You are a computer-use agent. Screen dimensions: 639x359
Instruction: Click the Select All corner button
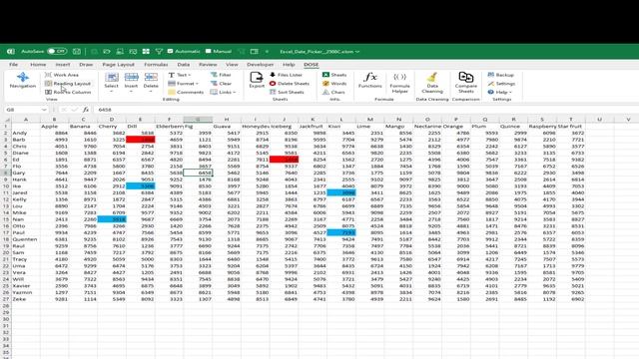point(6,120)
